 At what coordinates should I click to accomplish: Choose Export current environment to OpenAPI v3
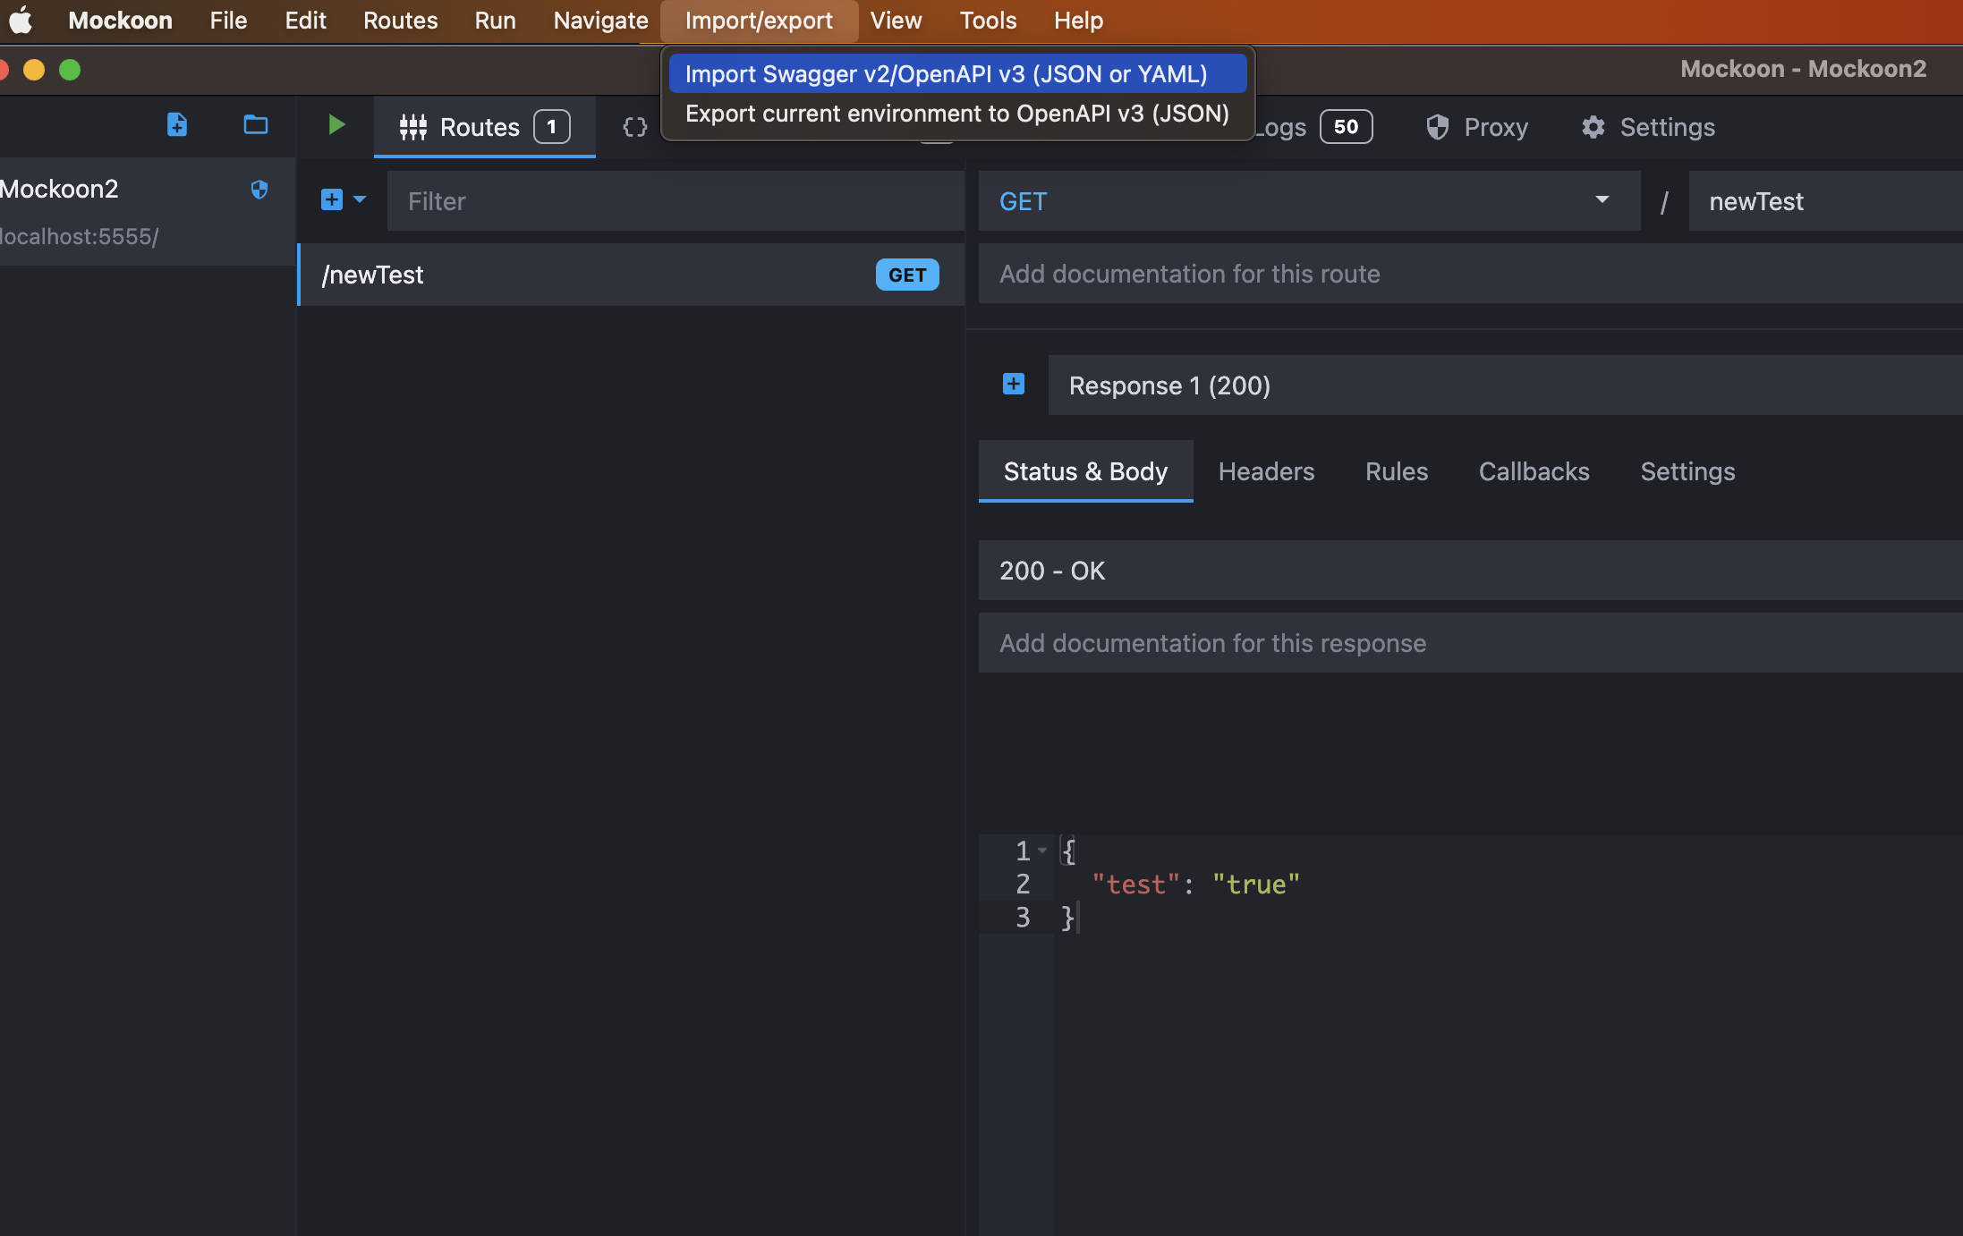(956, 114)
